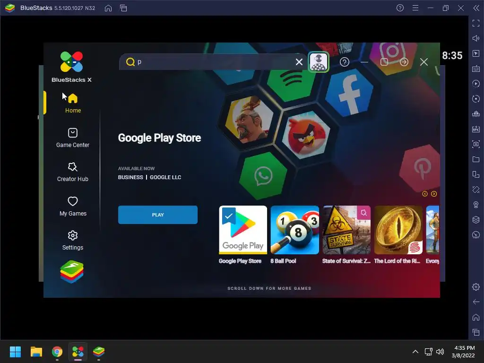The image size is (484, 363).
Task: Show hidden system tray icons
Action: coord(415,352)
